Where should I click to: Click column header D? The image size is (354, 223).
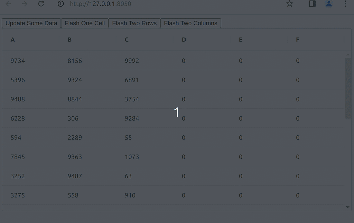[x=184, y=39]
